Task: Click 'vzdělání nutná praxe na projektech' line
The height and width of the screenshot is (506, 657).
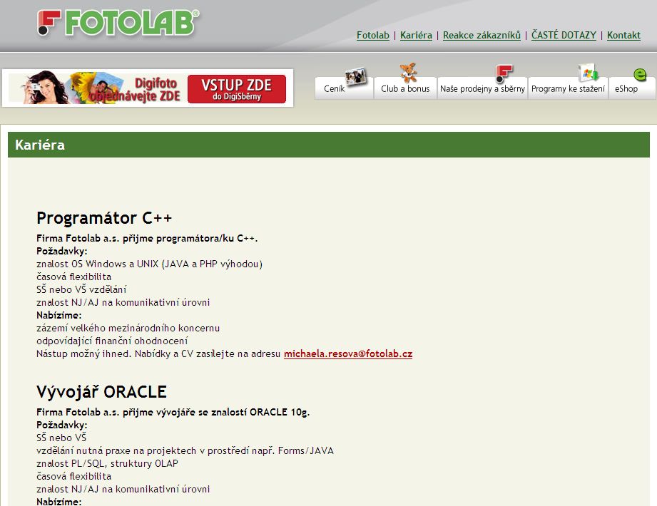Action: 185,450
